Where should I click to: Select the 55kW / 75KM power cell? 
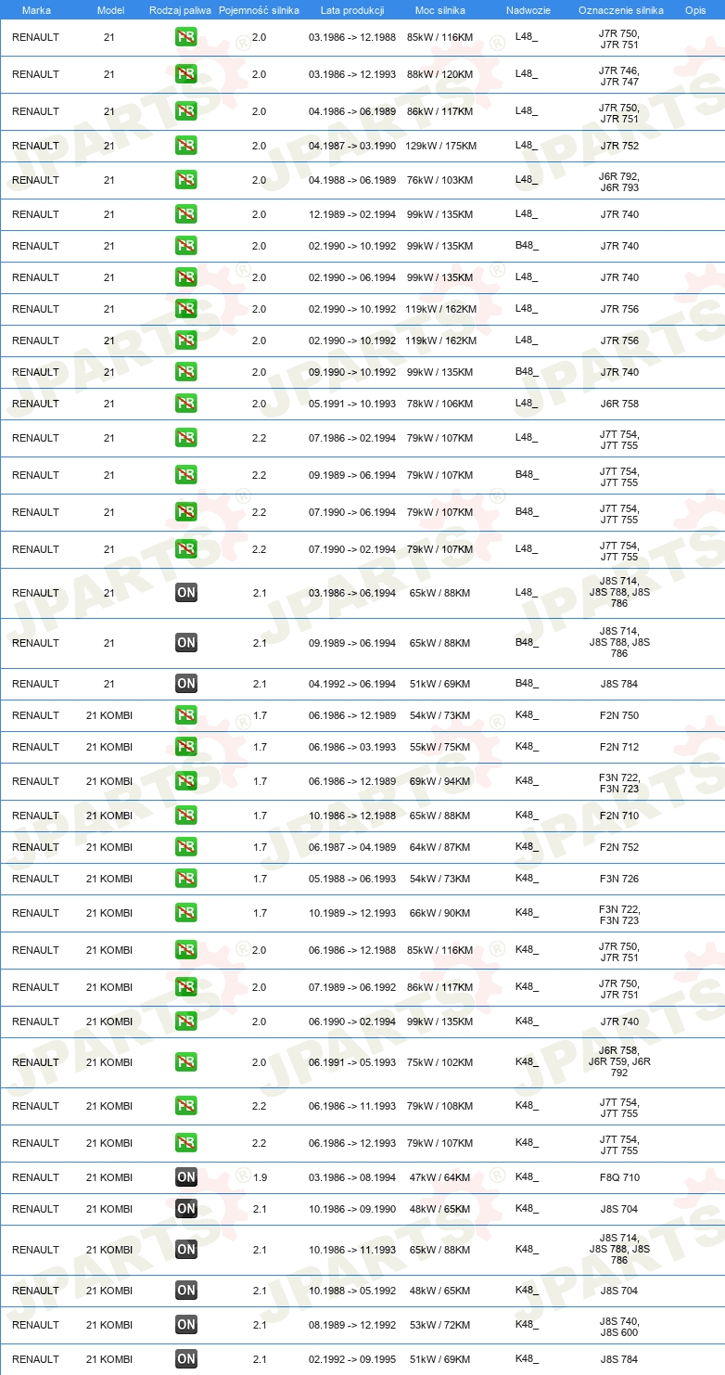point(440,747)
